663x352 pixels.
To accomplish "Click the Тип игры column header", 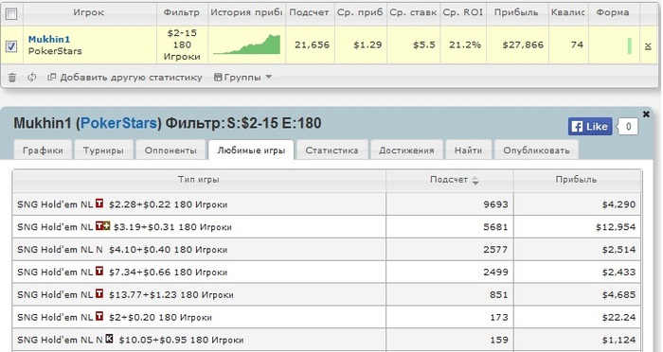I will click(x=199, y=180).
